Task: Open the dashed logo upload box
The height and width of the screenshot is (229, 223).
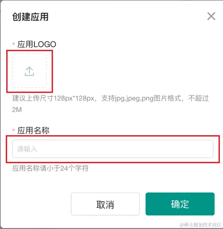Action: click(x=29, y=71)
